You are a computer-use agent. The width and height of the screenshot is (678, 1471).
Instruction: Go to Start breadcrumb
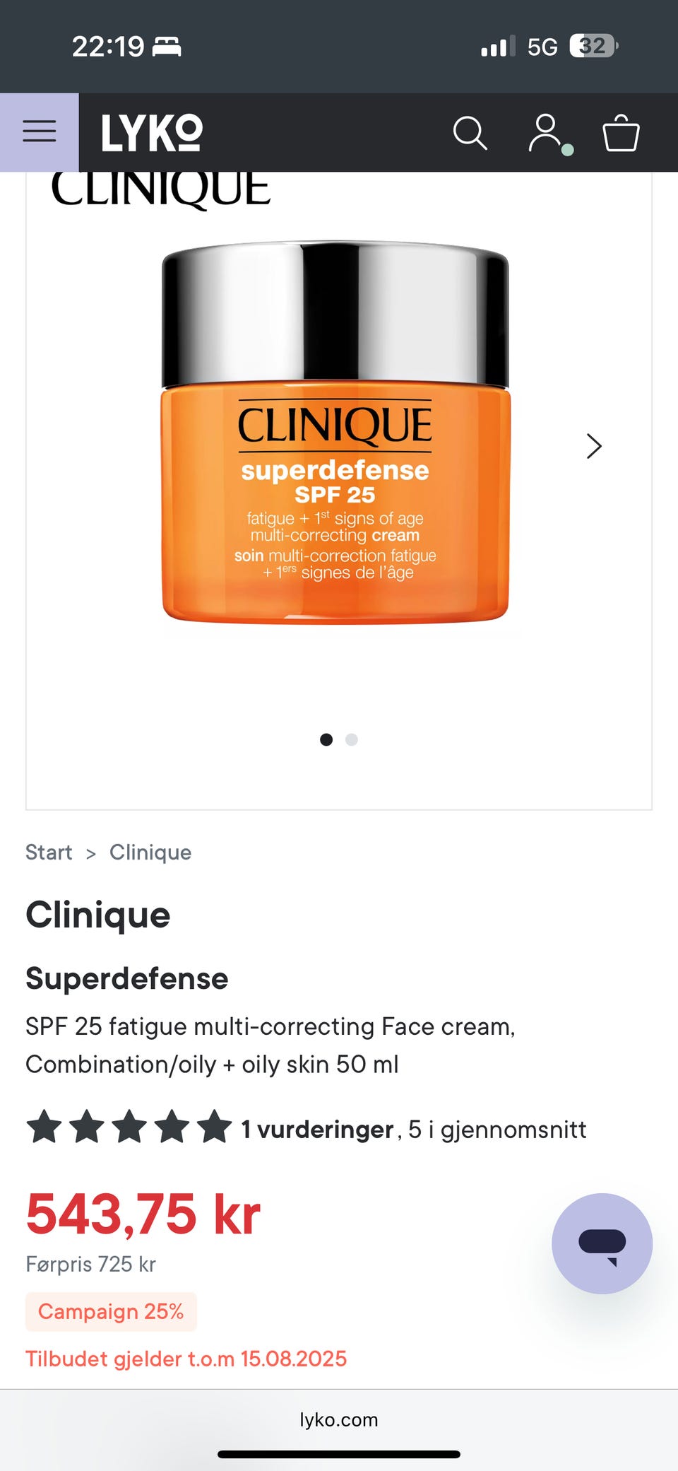[x=49, y=852]
